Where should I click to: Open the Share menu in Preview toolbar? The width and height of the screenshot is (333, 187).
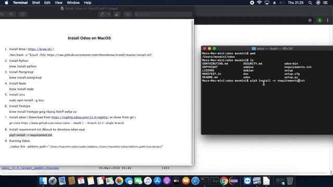tap(22, 15)
